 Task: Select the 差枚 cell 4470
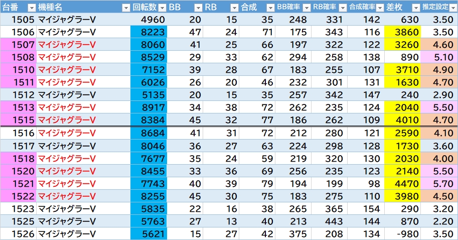pyautogui.click(x=402, y=184)
